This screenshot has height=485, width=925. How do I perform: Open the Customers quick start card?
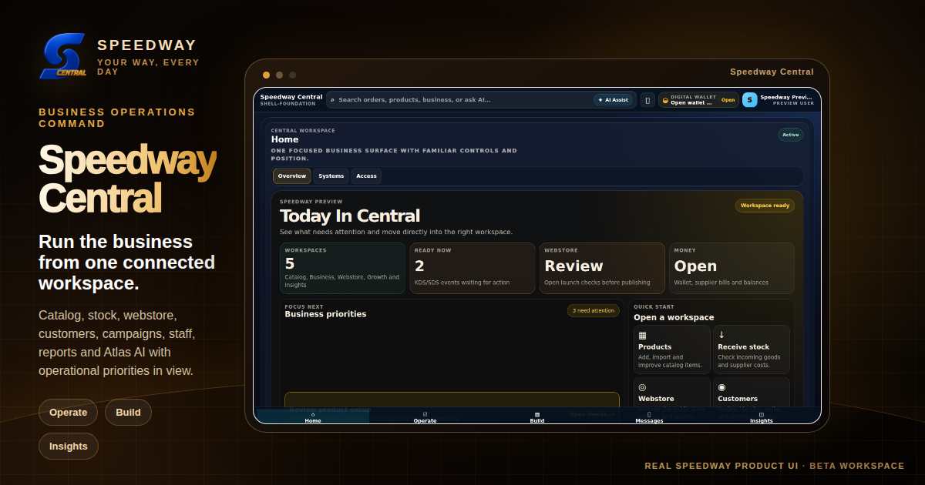pos(752,393)
